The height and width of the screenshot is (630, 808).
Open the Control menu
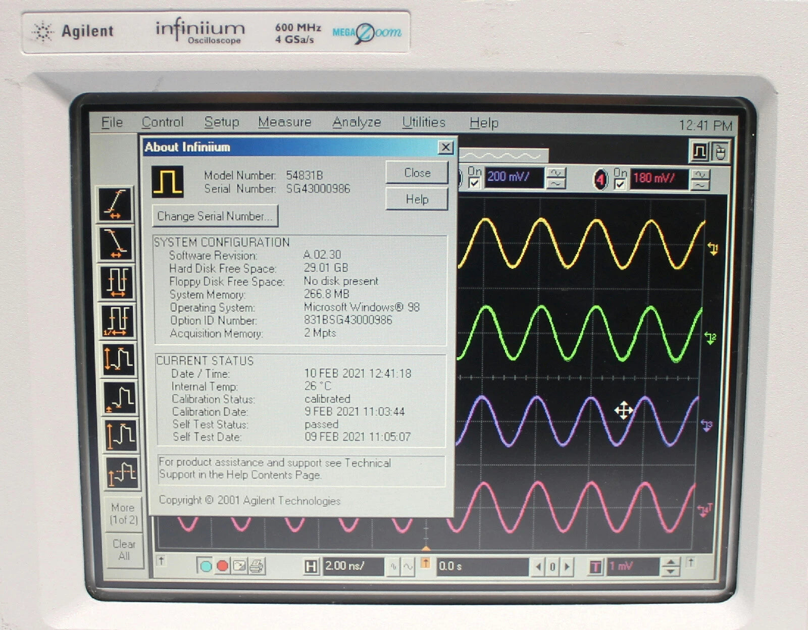coord(162,122)
